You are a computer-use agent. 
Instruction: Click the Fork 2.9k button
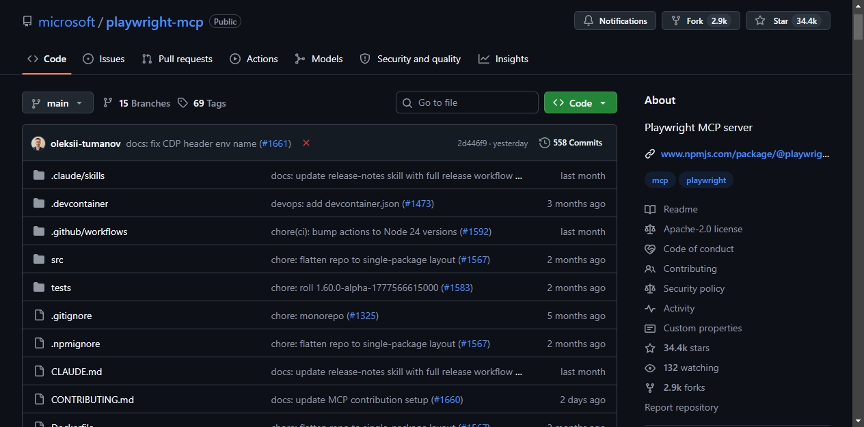coord(701,21)
